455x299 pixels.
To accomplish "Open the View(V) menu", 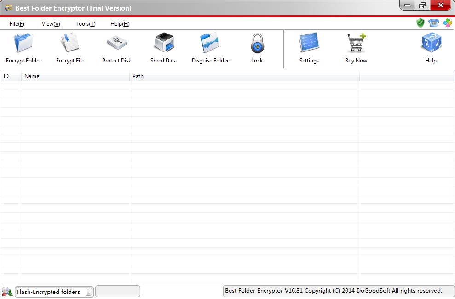I will coord(51,24).
